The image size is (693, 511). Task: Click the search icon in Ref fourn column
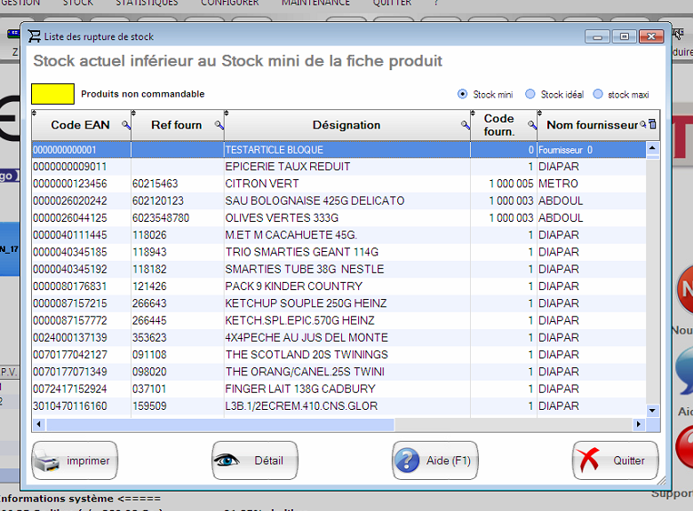point(221,126)
